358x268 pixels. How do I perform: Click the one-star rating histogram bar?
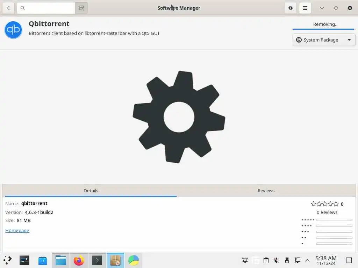[x=334, y=243]
